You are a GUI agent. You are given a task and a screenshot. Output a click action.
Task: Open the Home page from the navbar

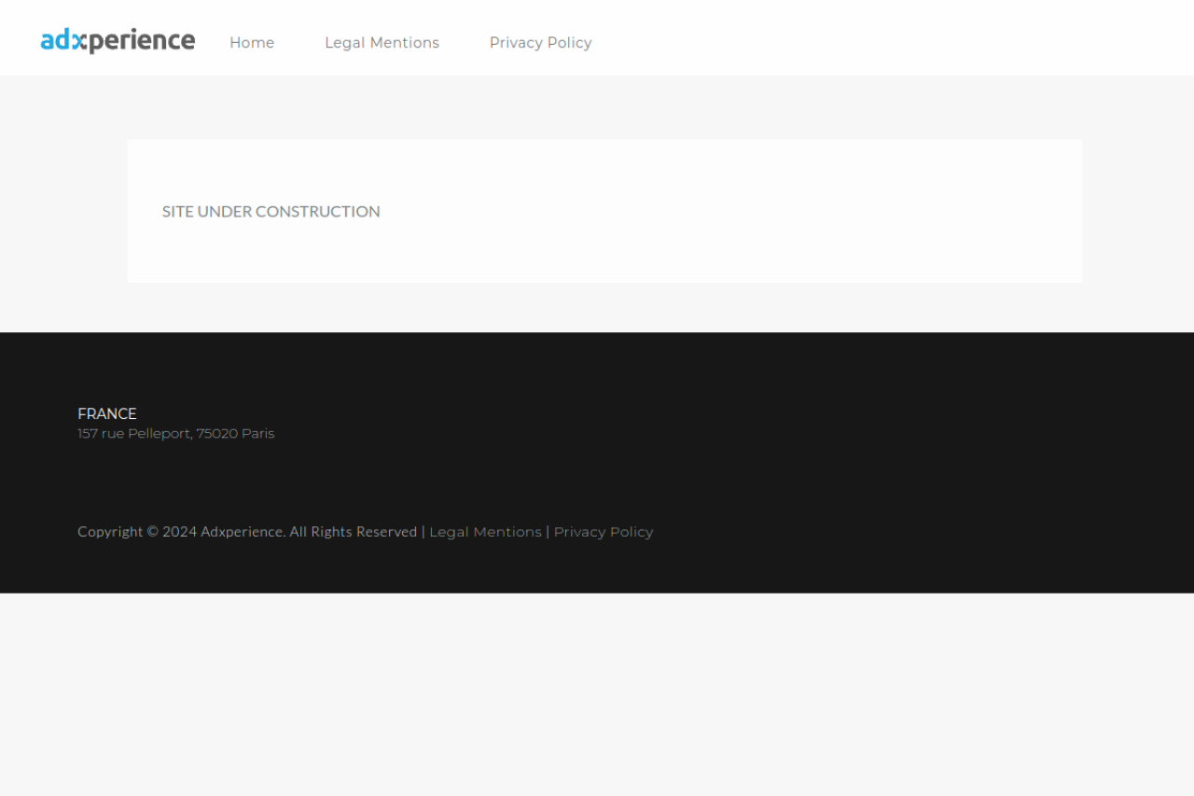pos(252,43)
